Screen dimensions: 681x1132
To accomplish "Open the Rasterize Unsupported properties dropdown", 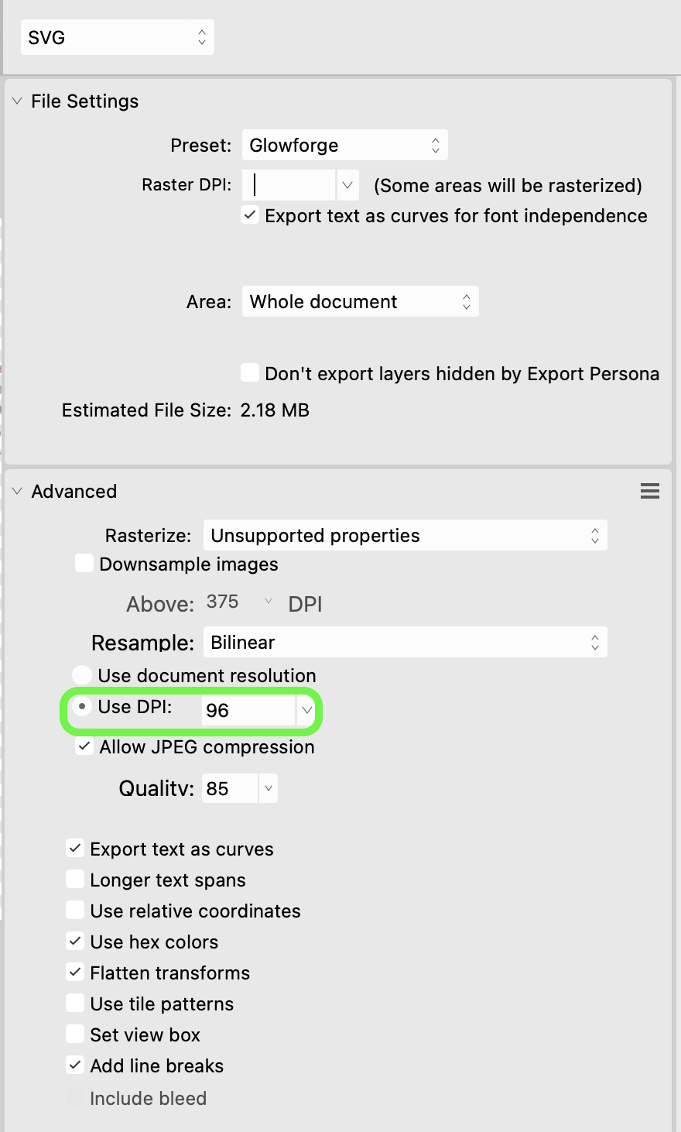I will (405, 536).
